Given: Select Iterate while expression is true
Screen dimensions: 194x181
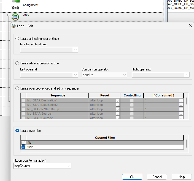Looking at the screenshot, I should (17, 63).
